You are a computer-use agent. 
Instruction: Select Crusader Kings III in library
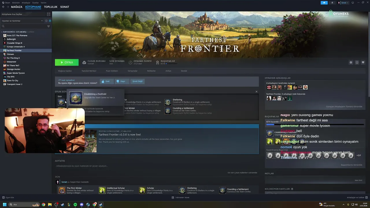pyautogui.click(x=14, y=43)
